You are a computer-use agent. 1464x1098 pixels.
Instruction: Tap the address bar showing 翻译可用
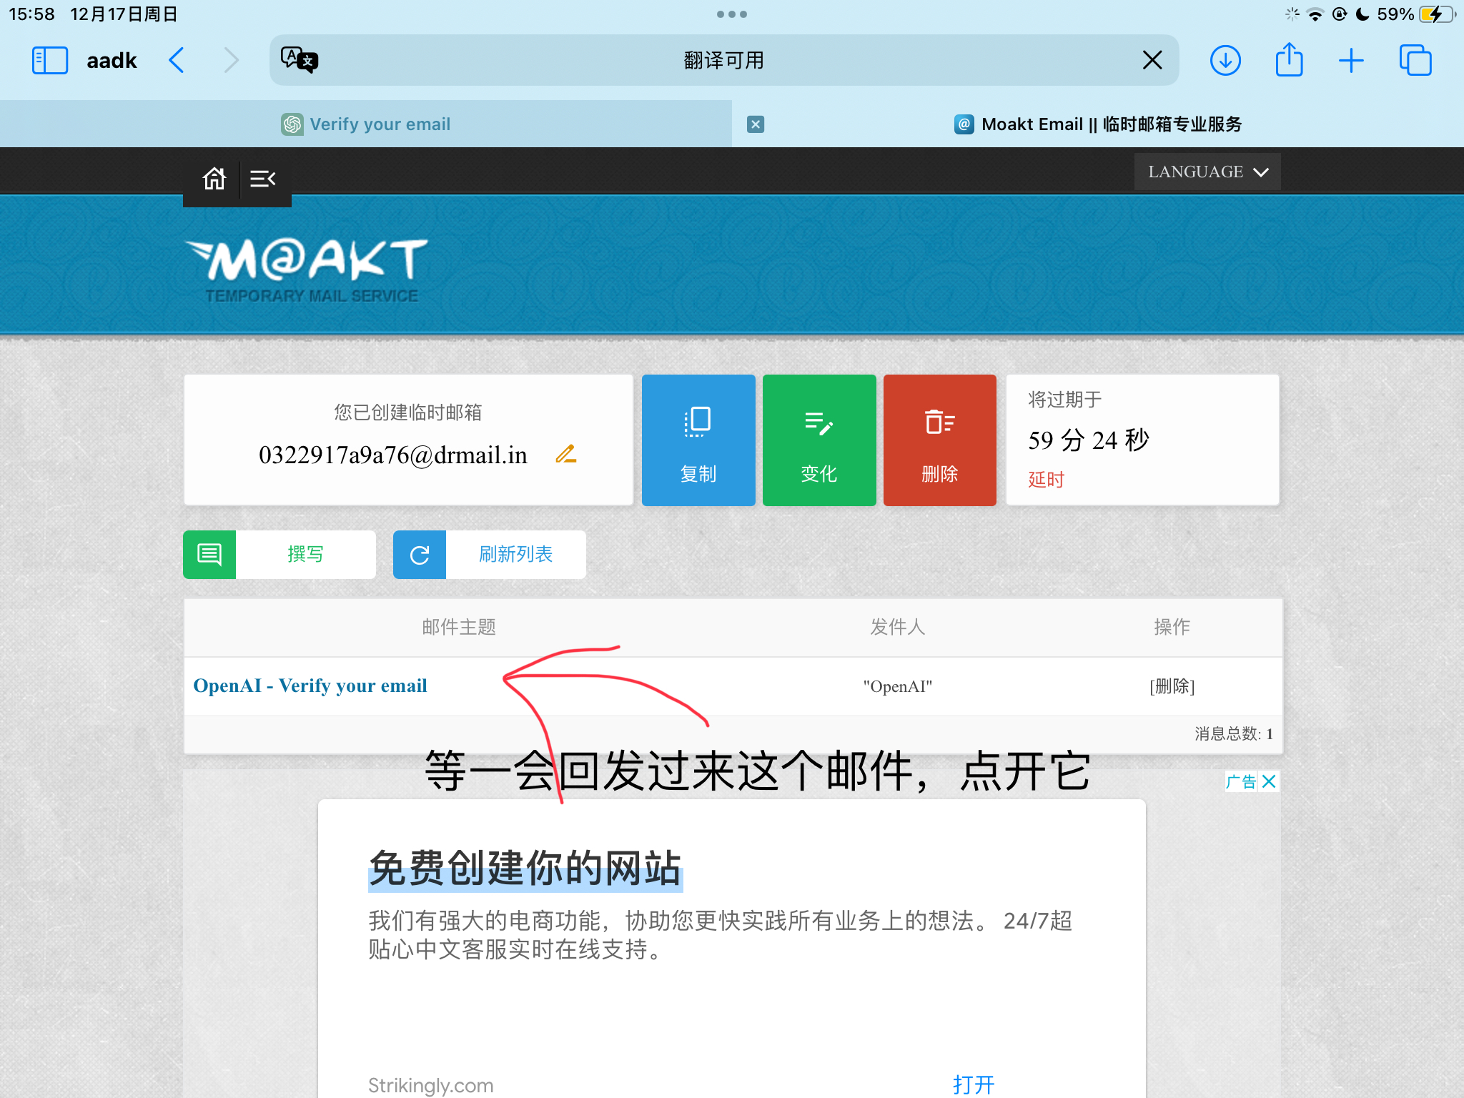click(x=723, y=60)
